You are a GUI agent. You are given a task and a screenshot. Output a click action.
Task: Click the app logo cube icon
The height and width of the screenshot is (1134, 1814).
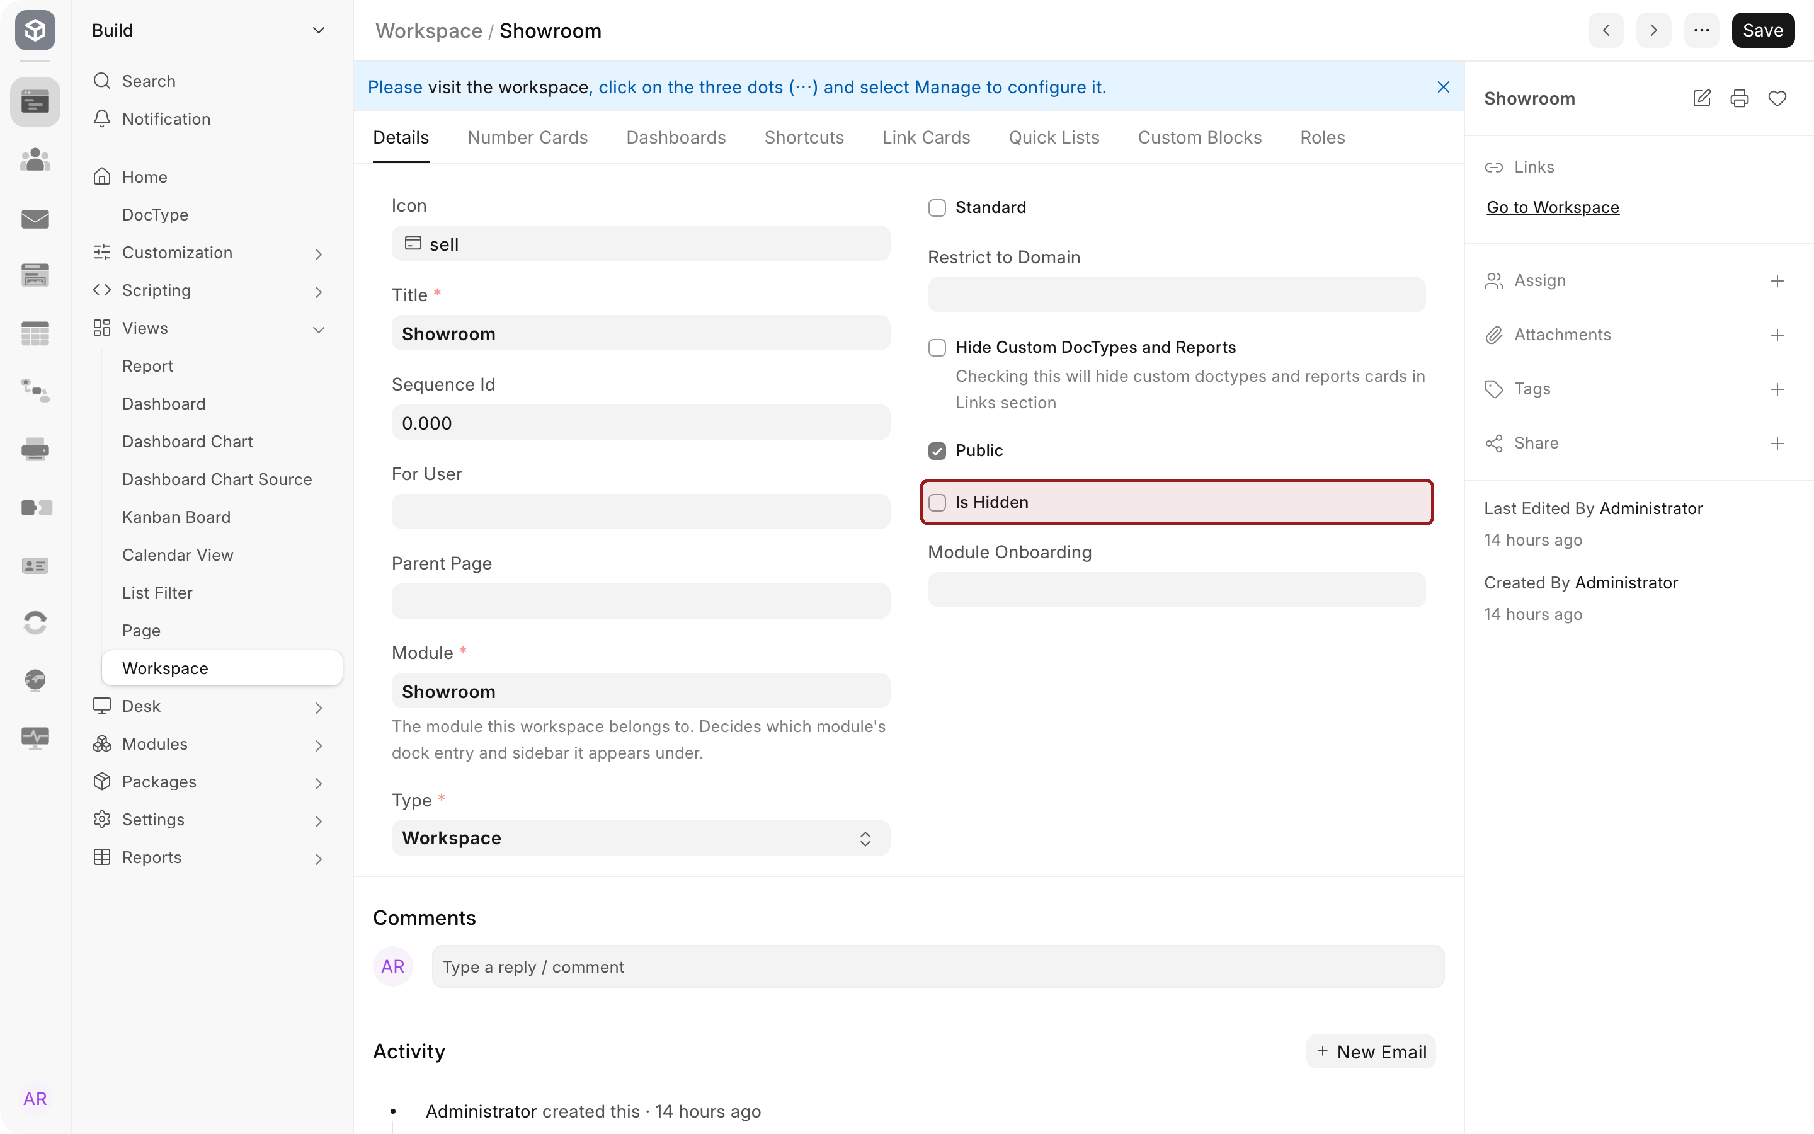click(x=35, y=30)
